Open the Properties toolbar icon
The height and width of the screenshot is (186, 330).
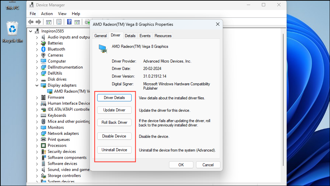click(x=59, y=22)
